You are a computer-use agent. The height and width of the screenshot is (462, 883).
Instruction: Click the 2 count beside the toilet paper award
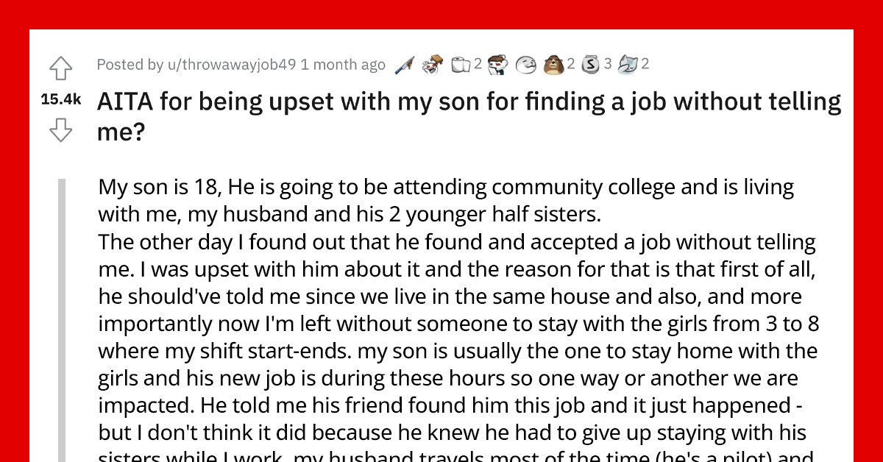click(x=478, y=64)
